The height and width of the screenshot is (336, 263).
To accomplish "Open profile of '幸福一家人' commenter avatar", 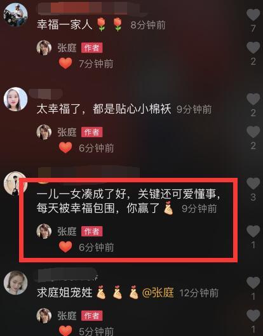I will (x=15, y=15).
